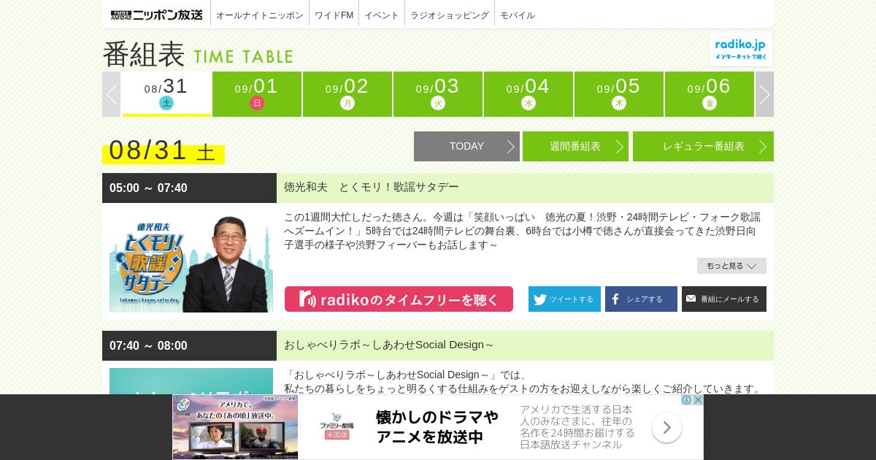
Task: Go to next week with right arrow
Action: point(764,94)
